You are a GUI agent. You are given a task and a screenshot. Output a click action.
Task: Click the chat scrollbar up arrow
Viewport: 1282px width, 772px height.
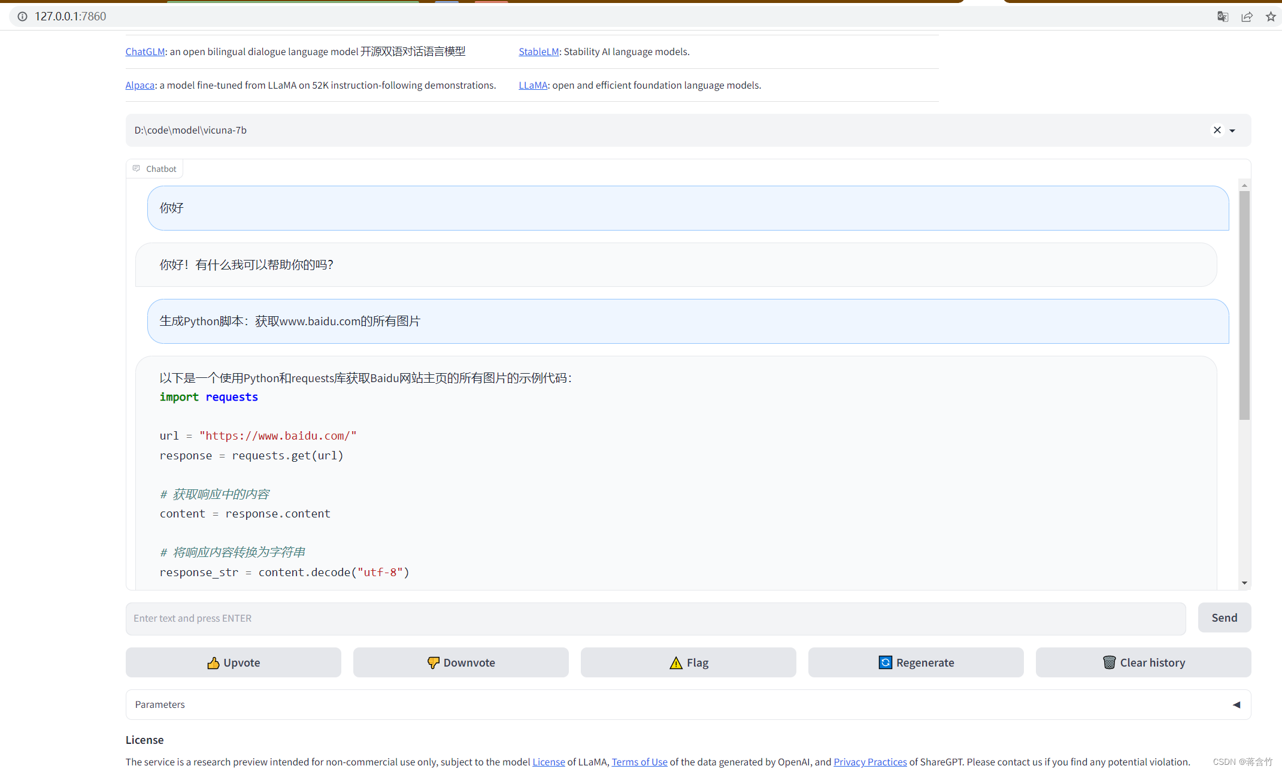(1244, 185)
